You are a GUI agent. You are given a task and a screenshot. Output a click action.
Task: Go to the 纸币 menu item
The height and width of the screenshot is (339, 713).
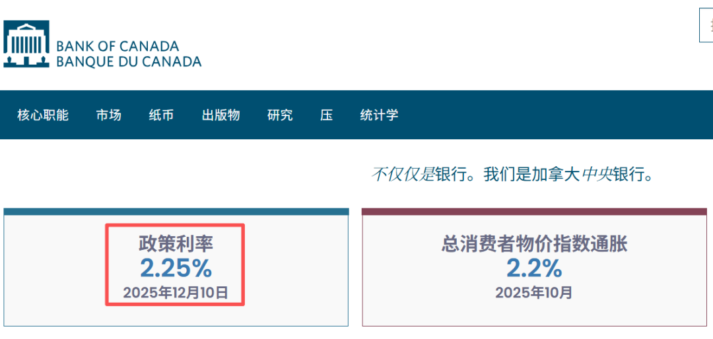click(x=161, y=115)
